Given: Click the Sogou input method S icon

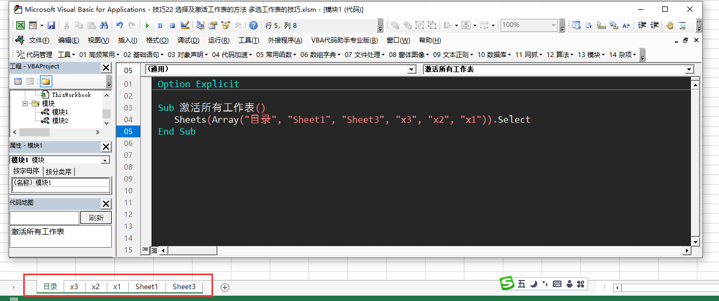Looking at the screenshot, I should click(x=508, y=283).
